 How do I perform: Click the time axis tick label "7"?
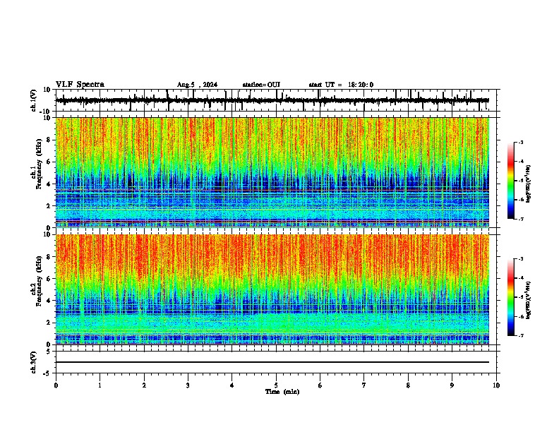tap(364, 385)
